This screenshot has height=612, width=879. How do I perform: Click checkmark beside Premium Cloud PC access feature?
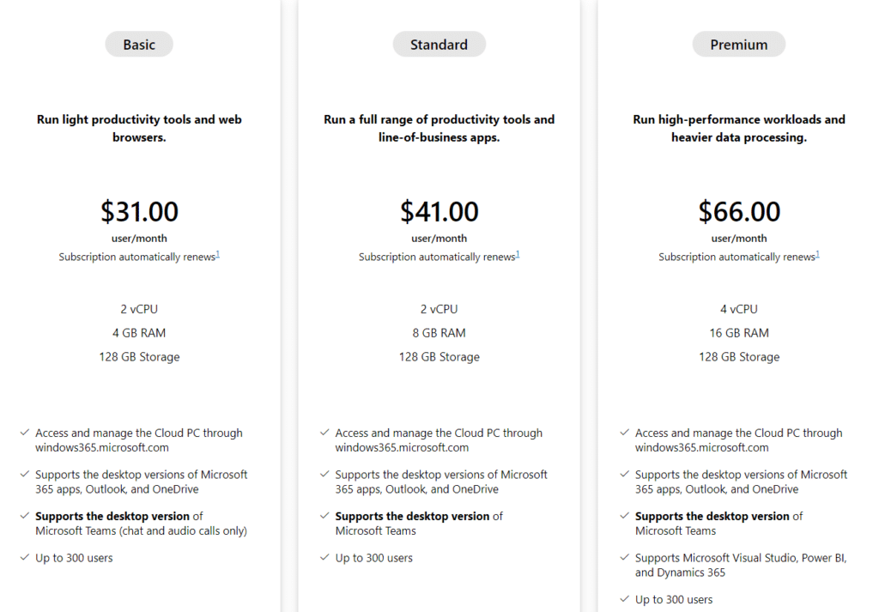[x=625, y=433]
